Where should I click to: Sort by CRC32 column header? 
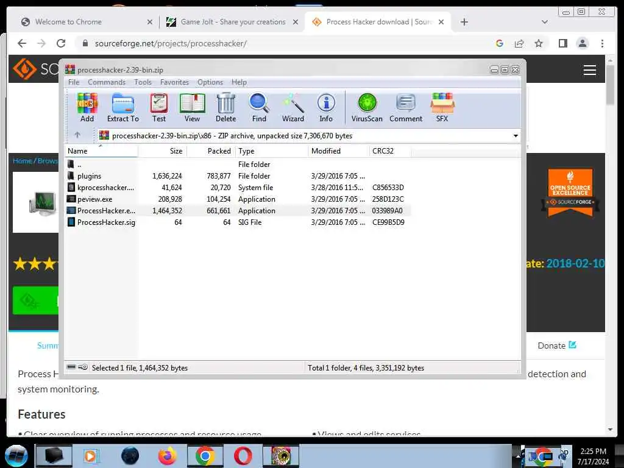tap(390, 151)
